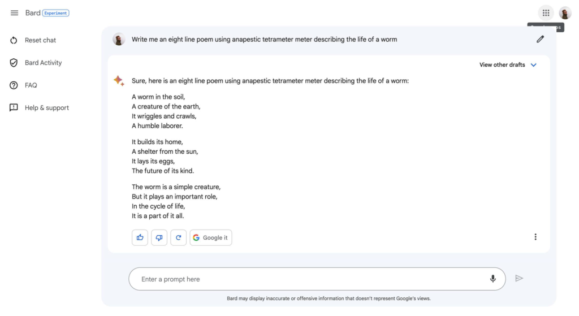Open the three-dot more options menu
The image size is (579, 316).
click(x=535, y=237)
